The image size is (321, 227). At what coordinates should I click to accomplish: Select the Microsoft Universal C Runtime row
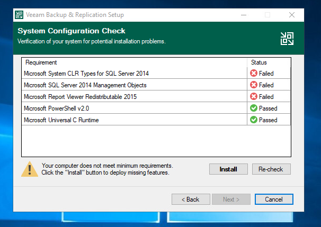[x=156, y=120]
